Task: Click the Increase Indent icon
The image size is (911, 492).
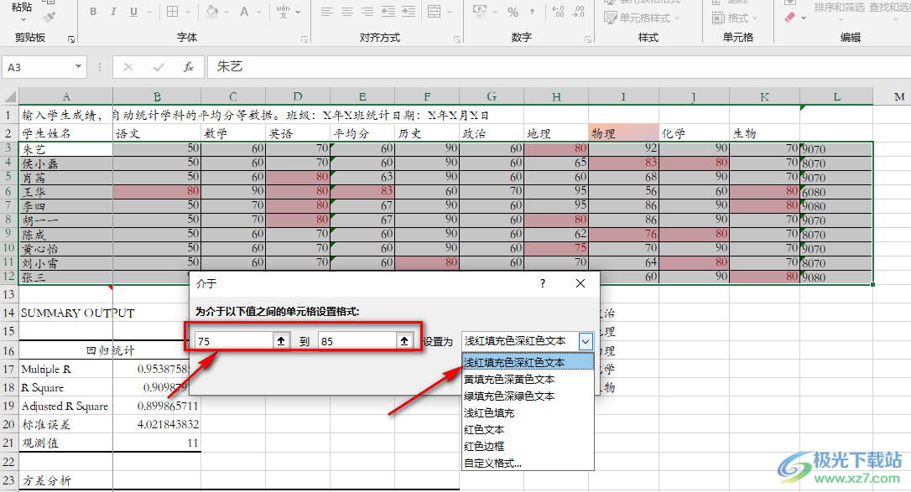Action: coord(409,12)
